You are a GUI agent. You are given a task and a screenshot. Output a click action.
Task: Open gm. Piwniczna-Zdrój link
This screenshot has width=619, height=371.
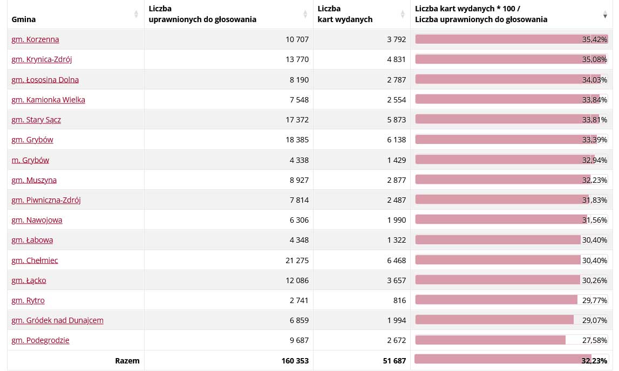46,200
